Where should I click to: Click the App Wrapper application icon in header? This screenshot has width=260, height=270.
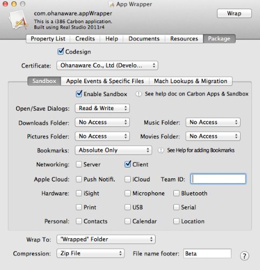pyautogui.click(x=18, y=20)
